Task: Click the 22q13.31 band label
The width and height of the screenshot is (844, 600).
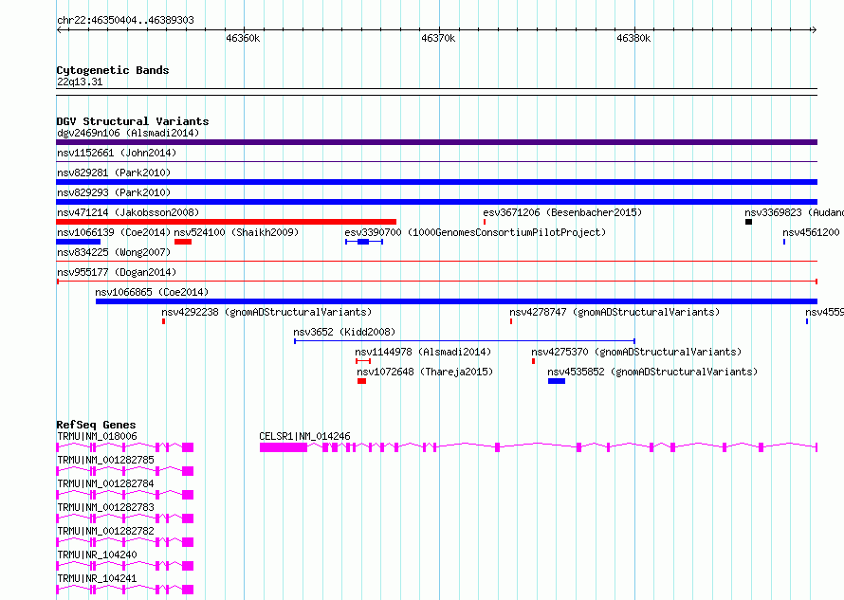Action: point(80,82)
